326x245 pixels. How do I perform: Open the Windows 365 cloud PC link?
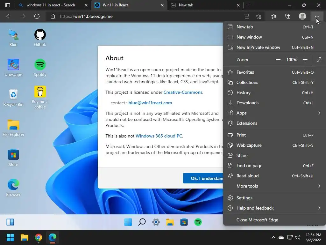click(159, 136)
